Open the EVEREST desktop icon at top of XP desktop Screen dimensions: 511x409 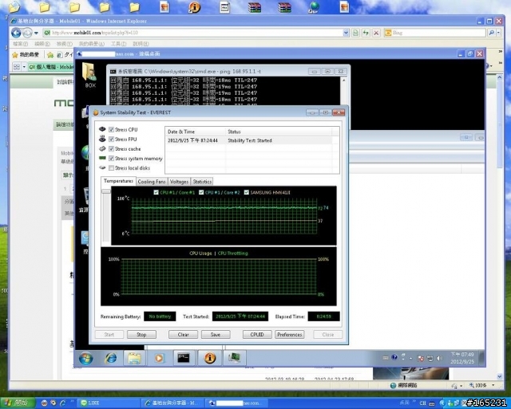coord(194,7)
